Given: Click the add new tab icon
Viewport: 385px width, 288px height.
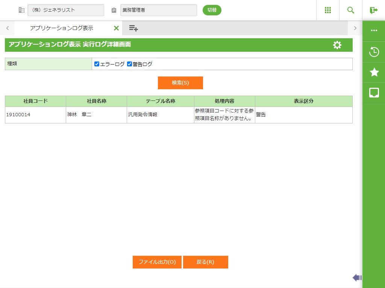Looking at the screenshot, I should (x=133, y=28).
